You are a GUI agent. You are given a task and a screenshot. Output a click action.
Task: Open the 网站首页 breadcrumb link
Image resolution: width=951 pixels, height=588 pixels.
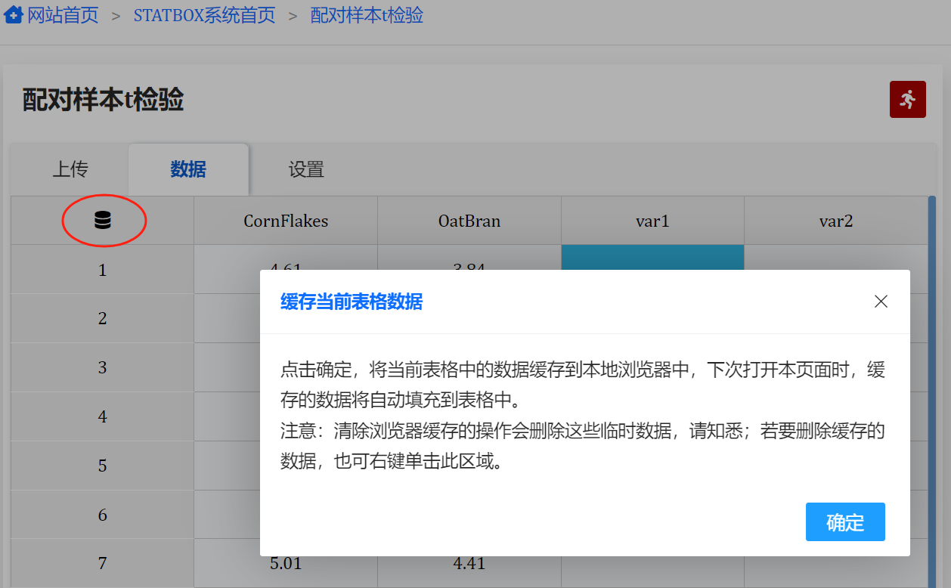63,15
